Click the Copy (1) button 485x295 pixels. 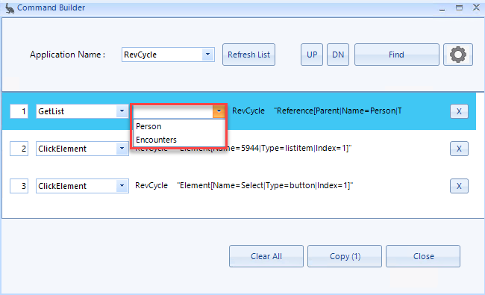point(345,256)
